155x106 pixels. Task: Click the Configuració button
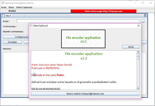click(x=16, y=37)
